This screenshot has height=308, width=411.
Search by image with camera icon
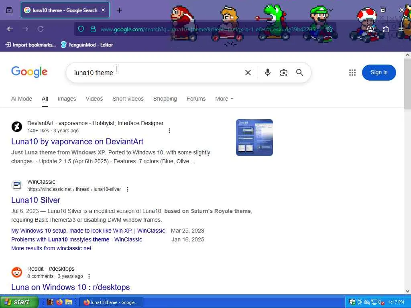284,73
